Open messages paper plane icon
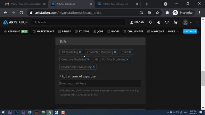 [159, 22]
